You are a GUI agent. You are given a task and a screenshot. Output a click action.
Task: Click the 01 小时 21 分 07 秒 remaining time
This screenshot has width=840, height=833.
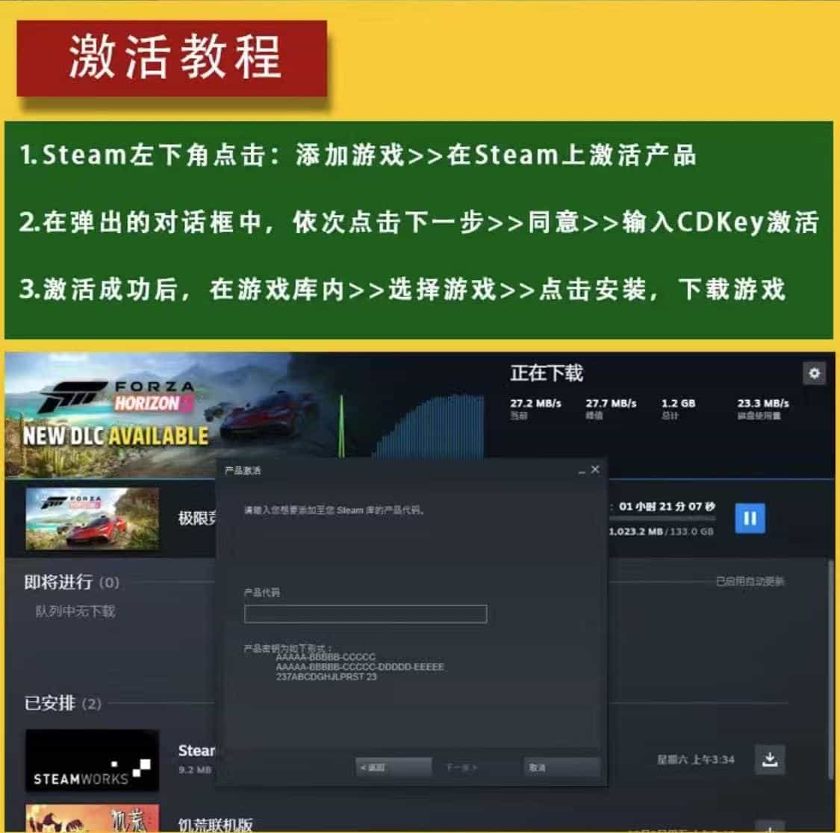667,506
